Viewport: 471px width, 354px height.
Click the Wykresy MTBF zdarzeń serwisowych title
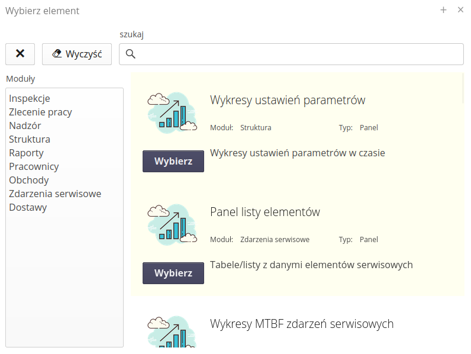(x=302, y=324)
